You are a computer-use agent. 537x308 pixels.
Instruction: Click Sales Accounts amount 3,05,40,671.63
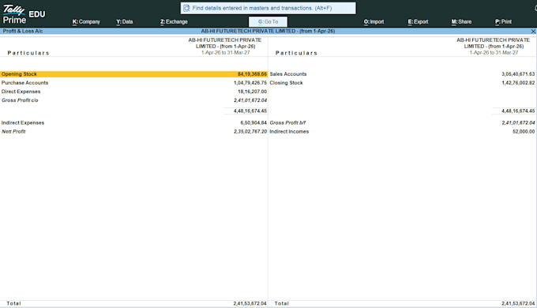pyautogui.click(x=518, y=74)
